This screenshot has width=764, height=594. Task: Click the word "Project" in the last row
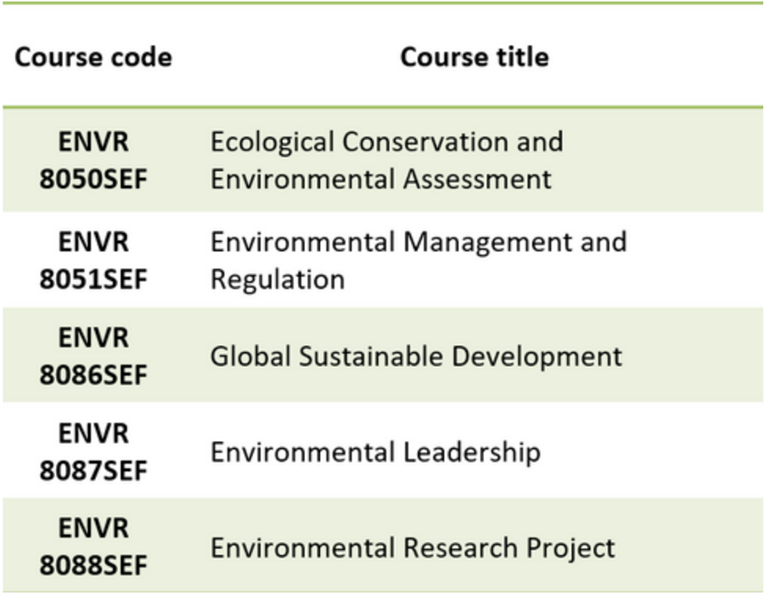point(570,547)
